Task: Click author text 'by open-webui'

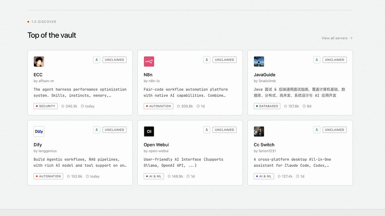Action: 156,151
